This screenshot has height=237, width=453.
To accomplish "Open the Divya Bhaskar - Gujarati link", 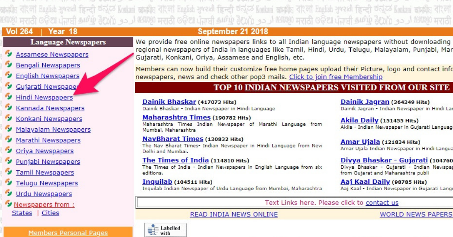I will 384,160.
